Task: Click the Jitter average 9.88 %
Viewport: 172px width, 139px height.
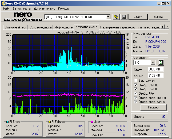Action: pyautogui.click(x=121, y=126)
